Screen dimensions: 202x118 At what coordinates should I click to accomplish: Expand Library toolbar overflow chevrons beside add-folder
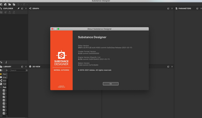coord(7,70)
